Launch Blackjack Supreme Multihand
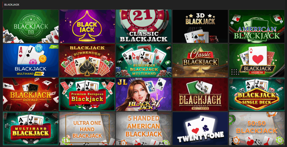This screenshot has height=147, width=287. point(200,94)
